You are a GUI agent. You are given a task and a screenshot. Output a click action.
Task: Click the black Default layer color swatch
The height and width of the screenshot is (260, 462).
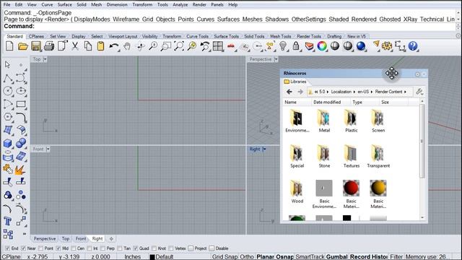point(152,257)
